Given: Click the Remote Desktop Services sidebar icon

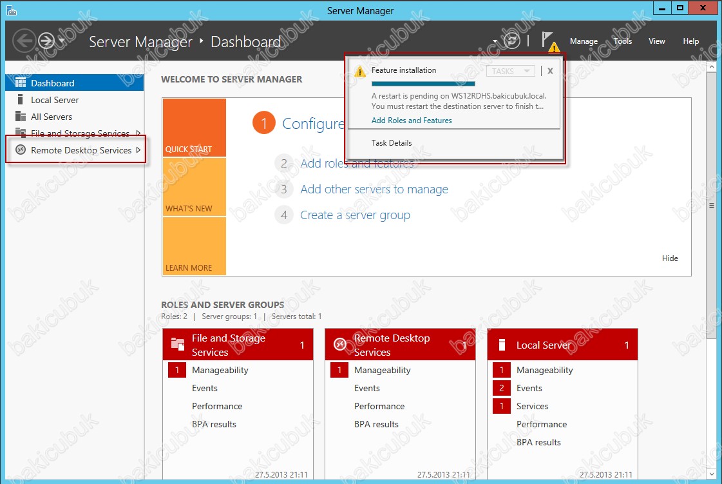Looking at the screenshot, I should pos(20,150).
